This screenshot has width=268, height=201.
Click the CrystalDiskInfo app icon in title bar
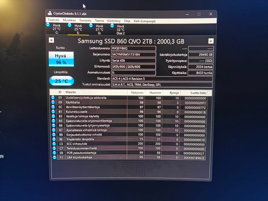[50, 13]
